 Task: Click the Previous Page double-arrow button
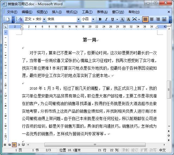point(169,131)
